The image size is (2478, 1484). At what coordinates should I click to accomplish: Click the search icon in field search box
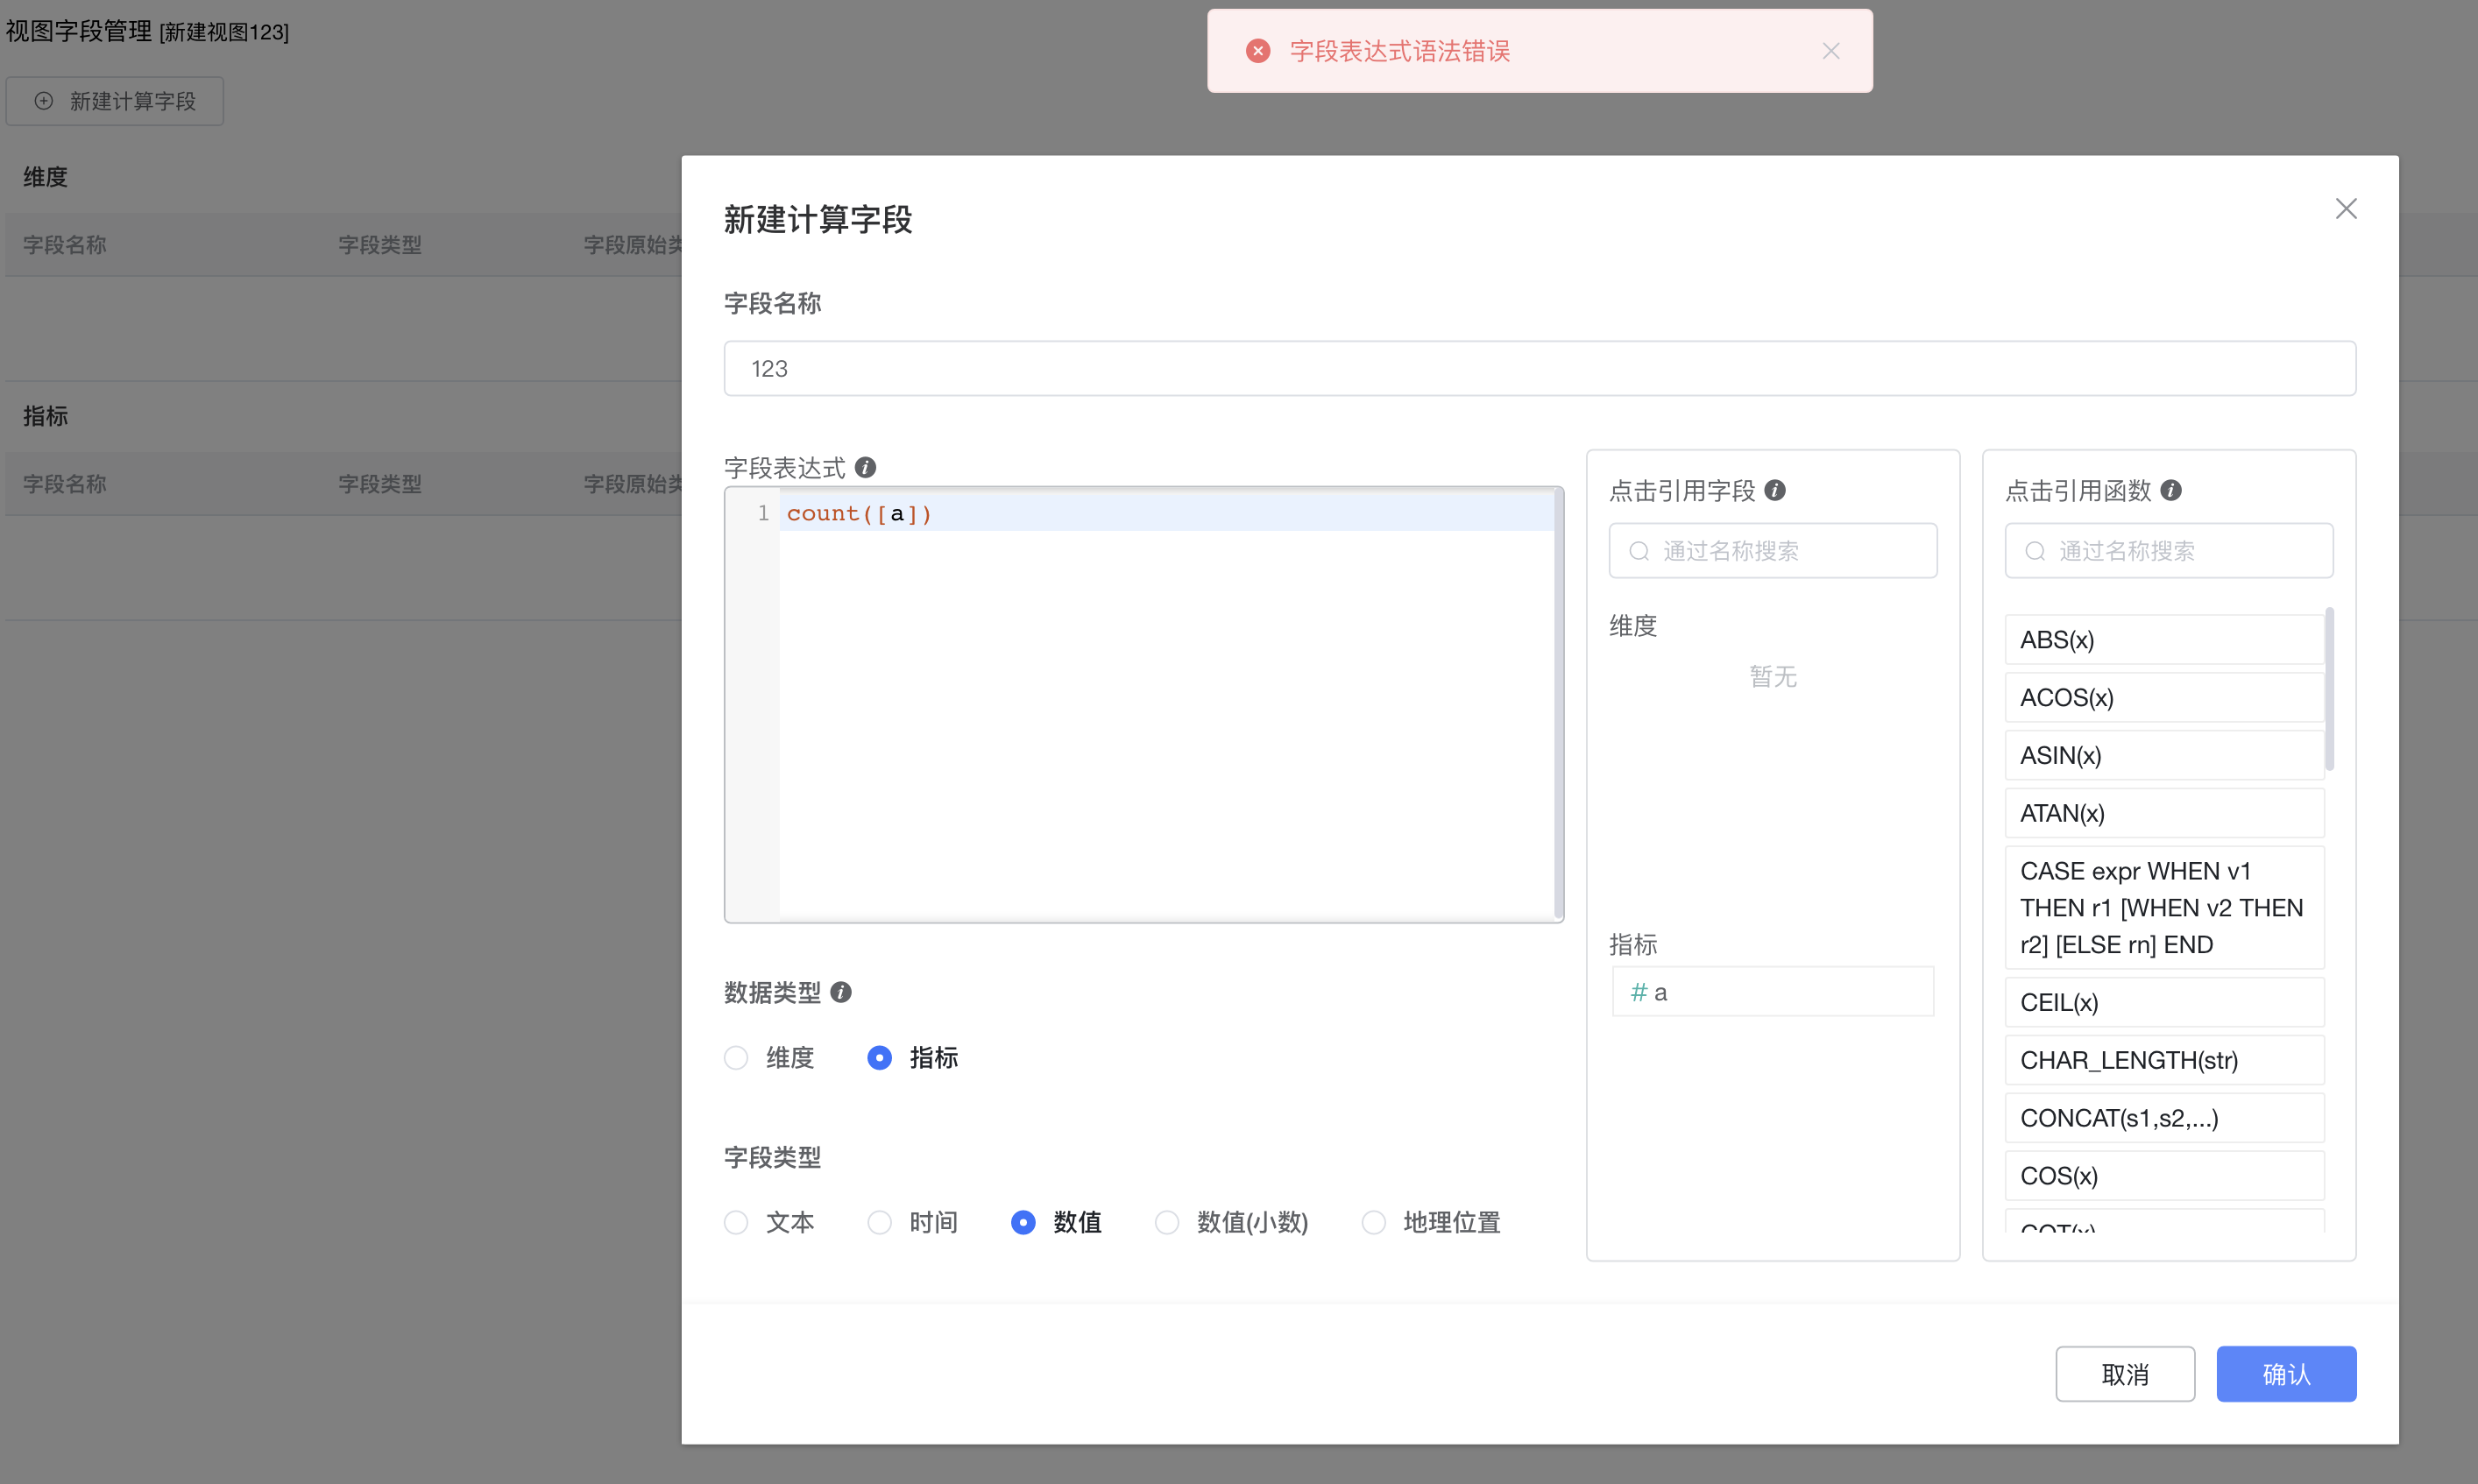(x=1639, y=551)
